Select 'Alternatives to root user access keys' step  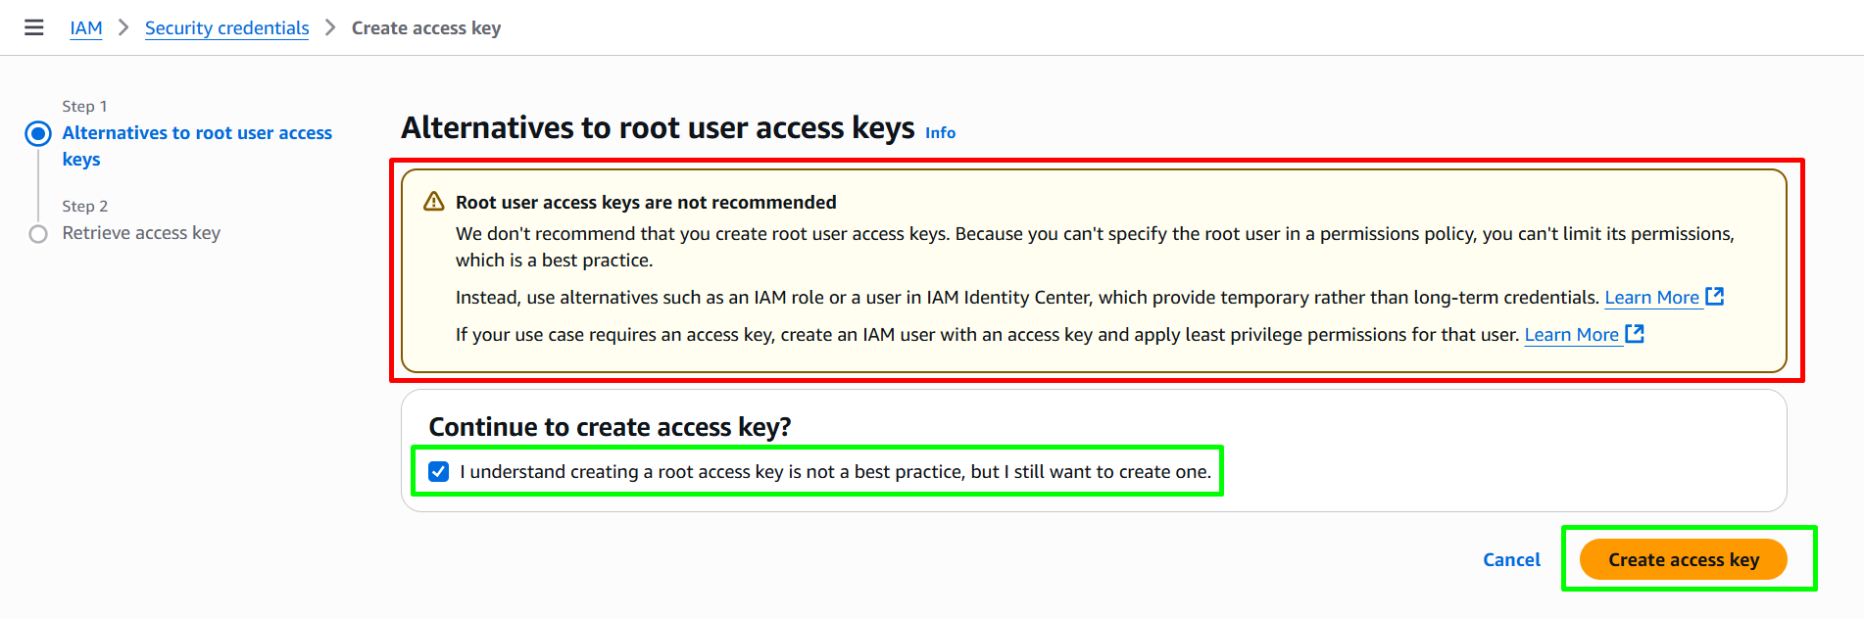click(197, 146)
